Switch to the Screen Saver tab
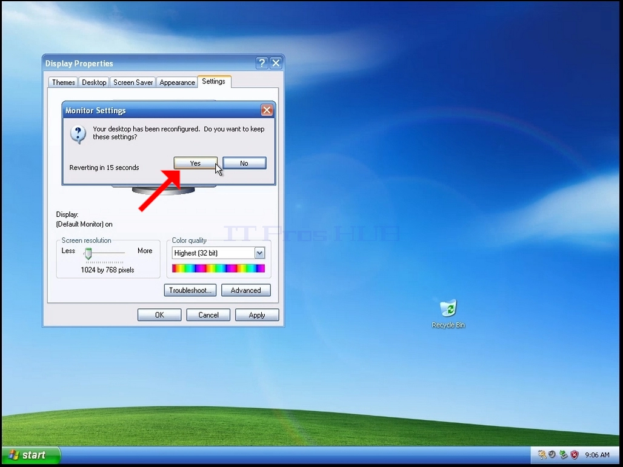This screenshot has height=467, width=623. tap(133, 82)
